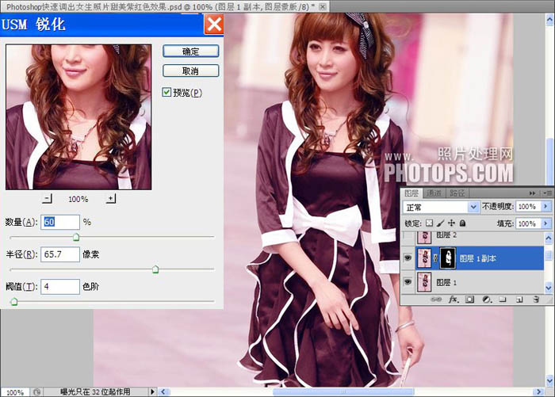This screenshot has width=555, height=397.
Task: Click the lock all padlock icon
Action: pos(461,224)
